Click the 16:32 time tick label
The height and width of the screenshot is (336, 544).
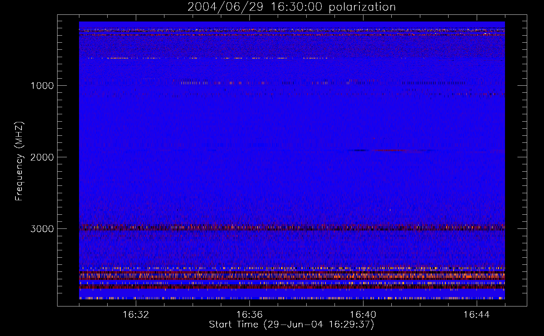pos(136,315)
